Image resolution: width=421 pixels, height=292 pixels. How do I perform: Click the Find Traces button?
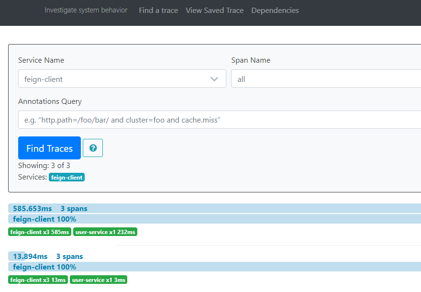click(x=49, y=148)
